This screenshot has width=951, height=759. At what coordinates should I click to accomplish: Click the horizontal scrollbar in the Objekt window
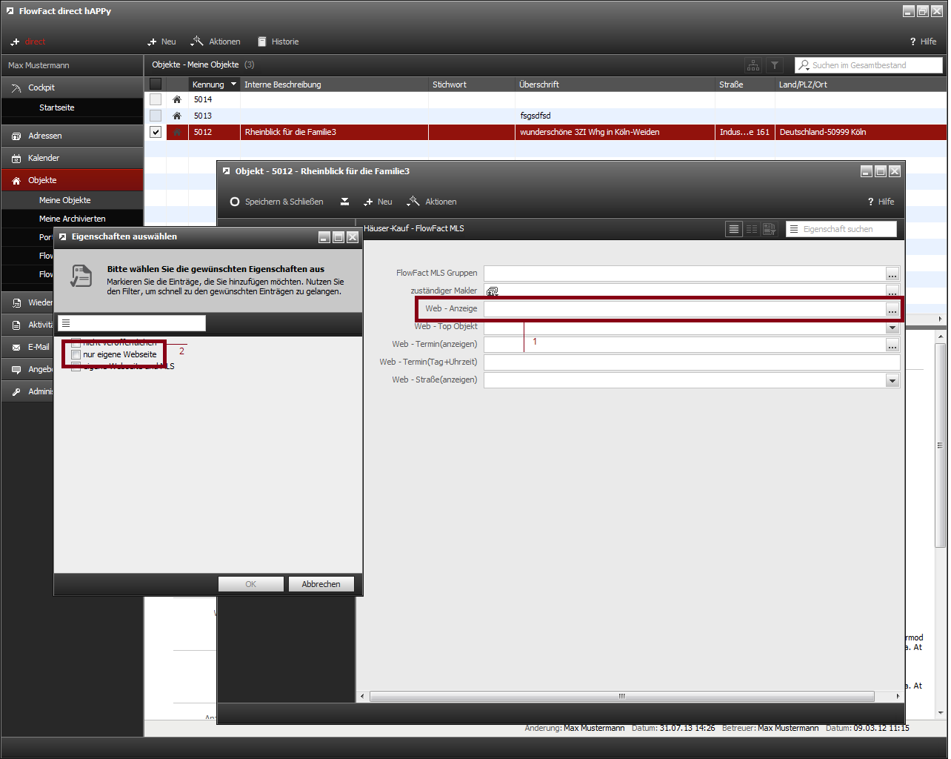(622, 697)
